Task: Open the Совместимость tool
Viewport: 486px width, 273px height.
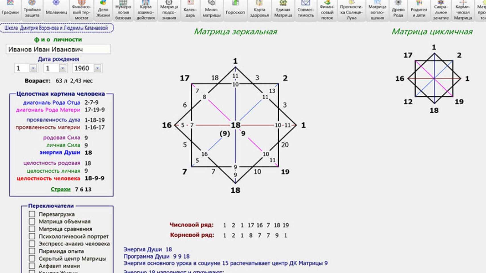Action: point(305,9)
